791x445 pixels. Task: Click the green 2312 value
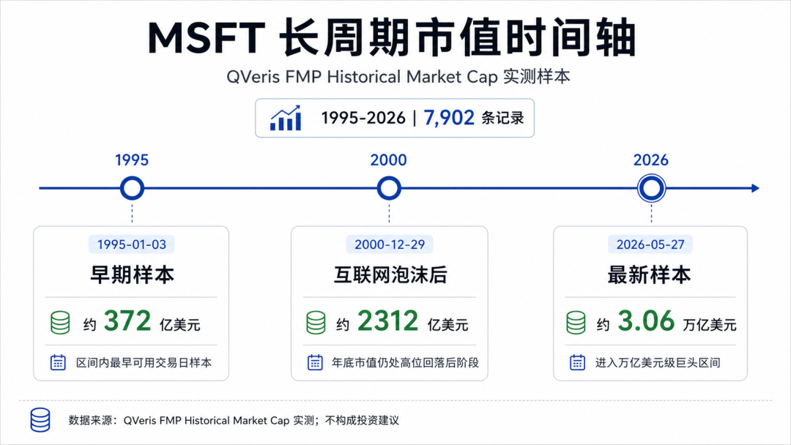388,321
